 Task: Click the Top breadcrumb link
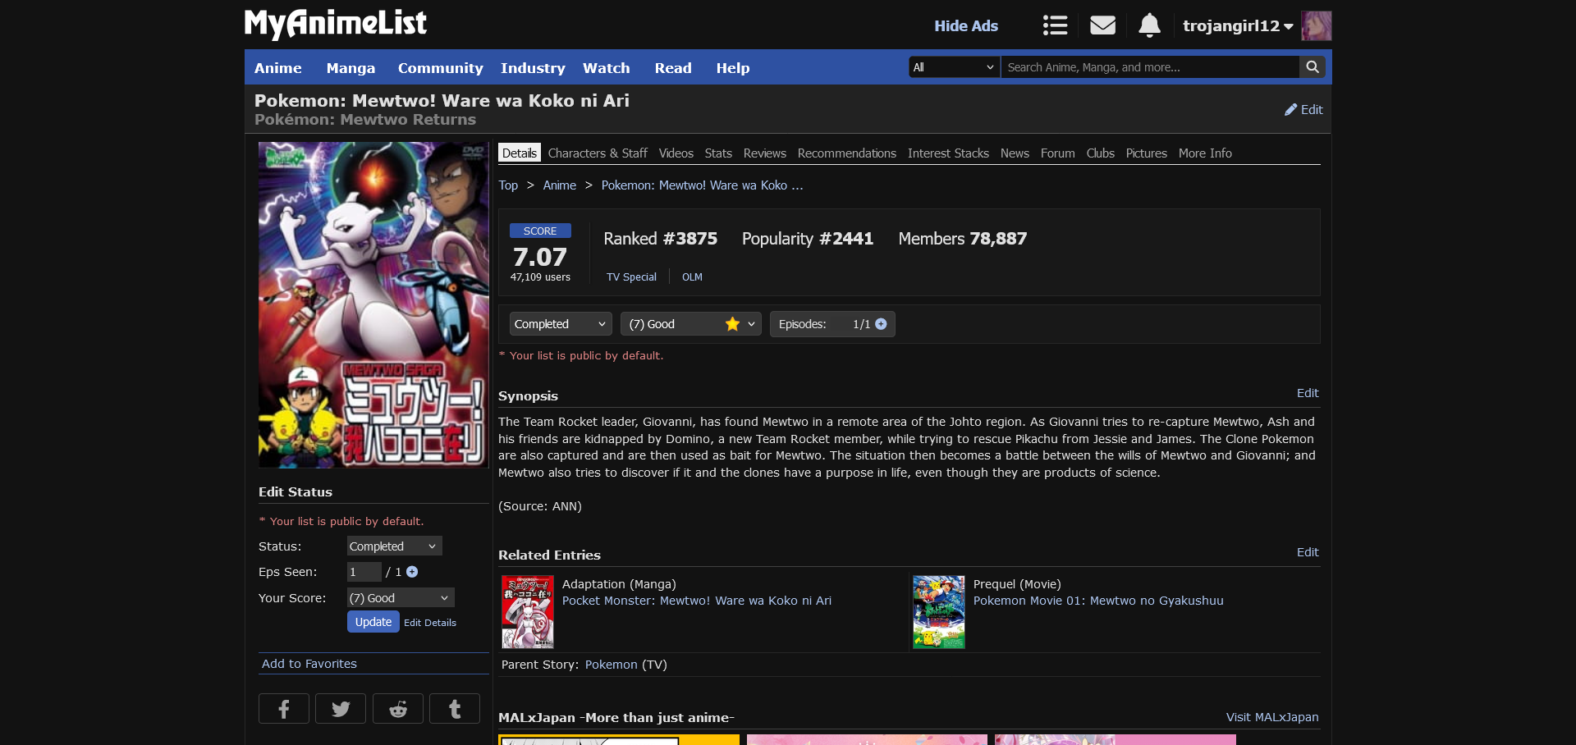[508, 185]
